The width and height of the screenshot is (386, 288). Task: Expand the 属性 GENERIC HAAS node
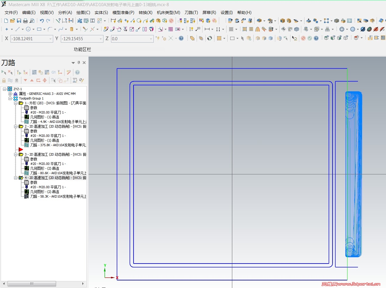(10, 94)
